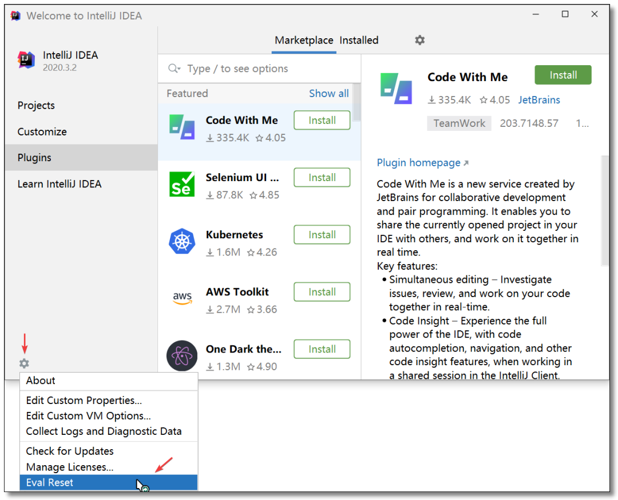Select Edit Custom Properties menu item

pyautogui.click(x=109, y=401)
